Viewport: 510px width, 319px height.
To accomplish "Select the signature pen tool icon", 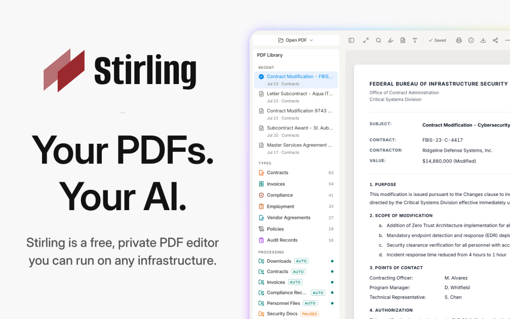I will coord(390,41).
